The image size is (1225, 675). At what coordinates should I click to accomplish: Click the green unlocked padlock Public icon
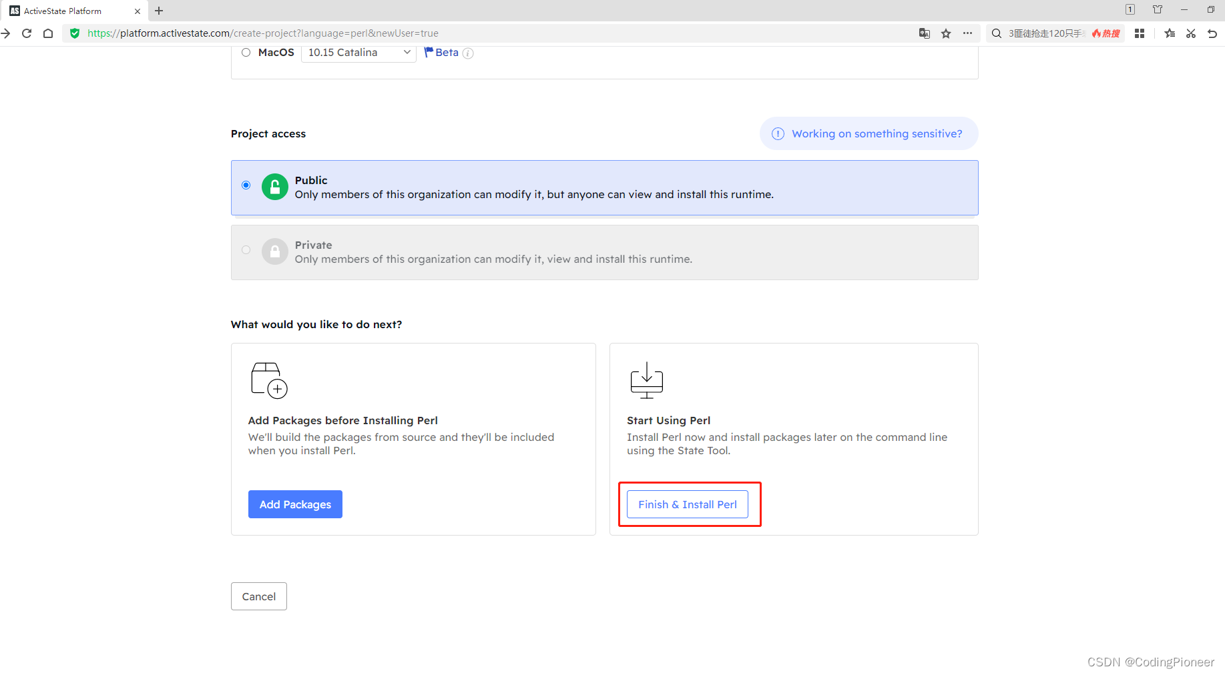(x=275, y=187)
